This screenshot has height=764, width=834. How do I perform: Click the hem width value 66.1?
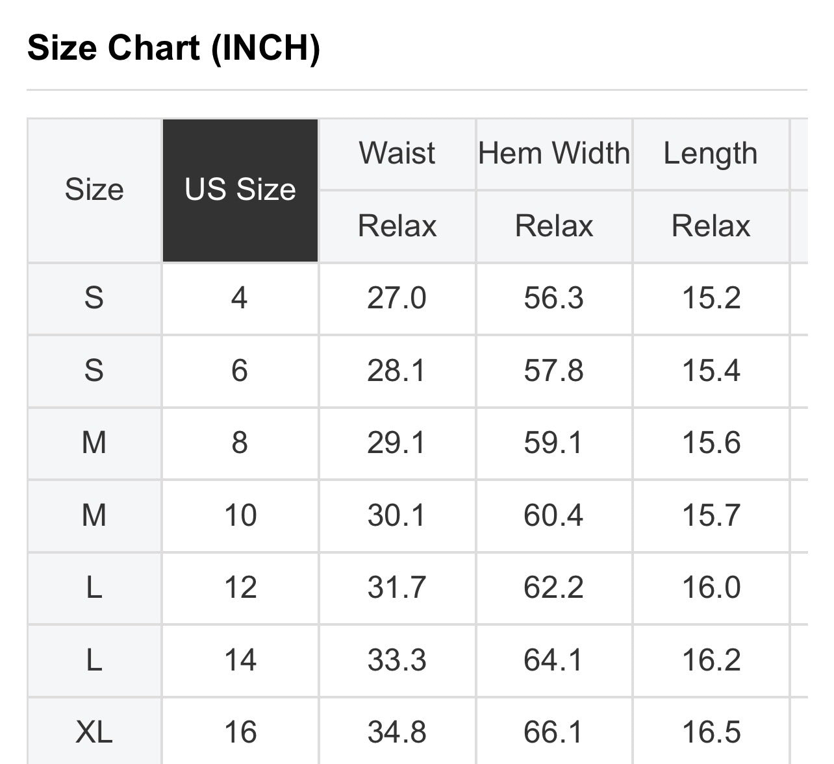pos(553,732)
